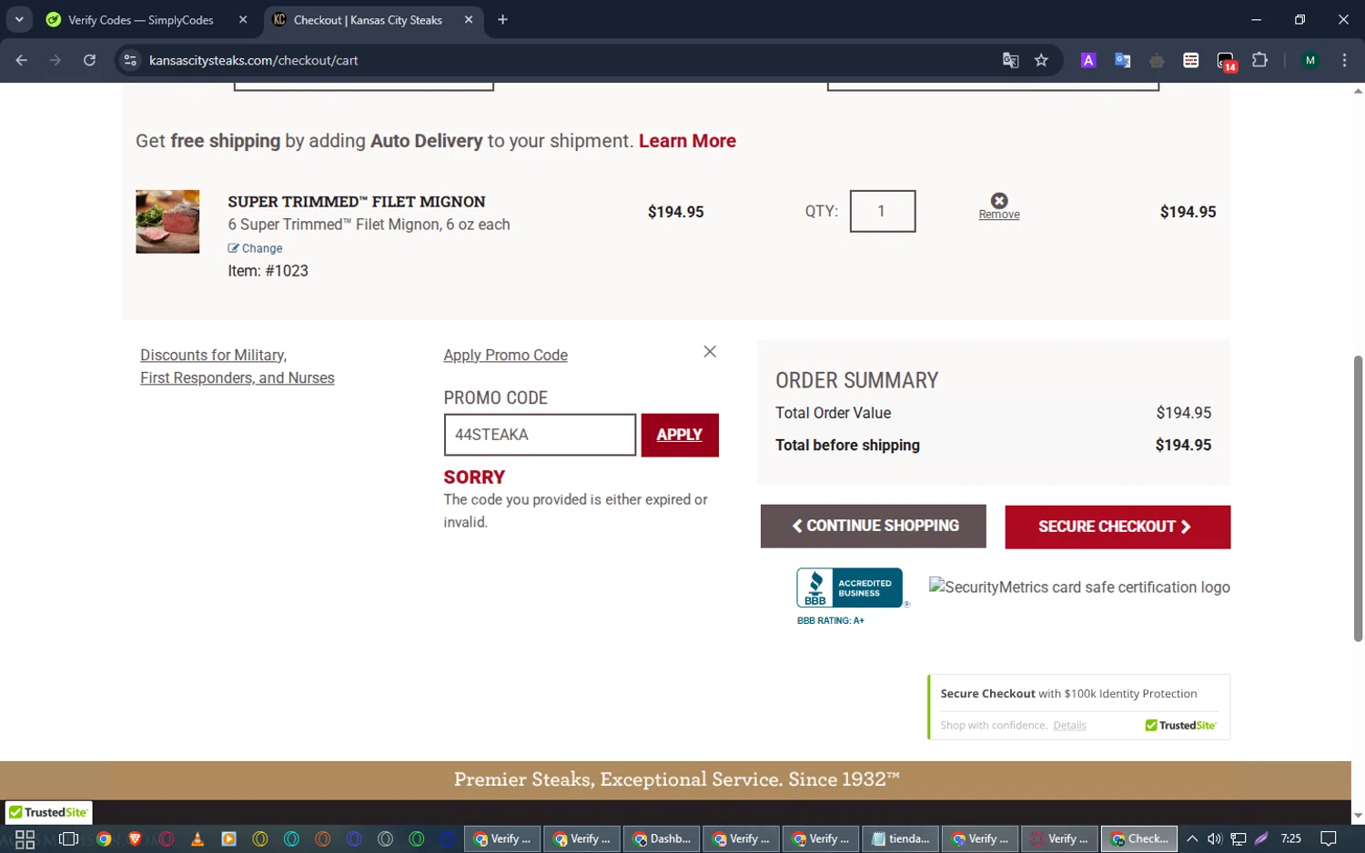
Task: Go back to the previous page
Action: (22, 60)
